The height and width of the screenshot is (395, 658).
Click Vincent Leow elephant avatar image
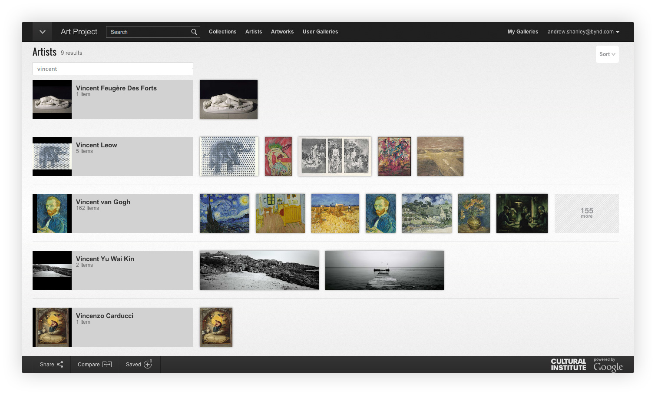52,156
